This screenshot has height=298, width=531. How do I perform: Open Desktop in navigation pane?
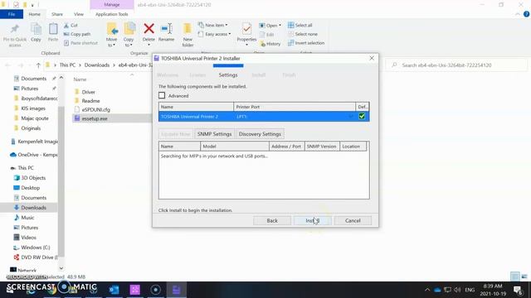pos(30,188)
